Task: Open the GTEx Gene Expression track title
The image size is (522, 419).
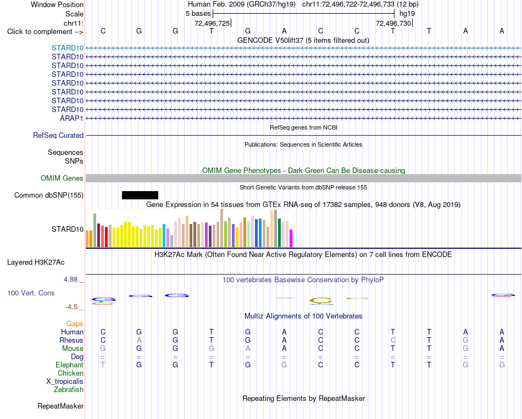Action: tap(303, 205)
